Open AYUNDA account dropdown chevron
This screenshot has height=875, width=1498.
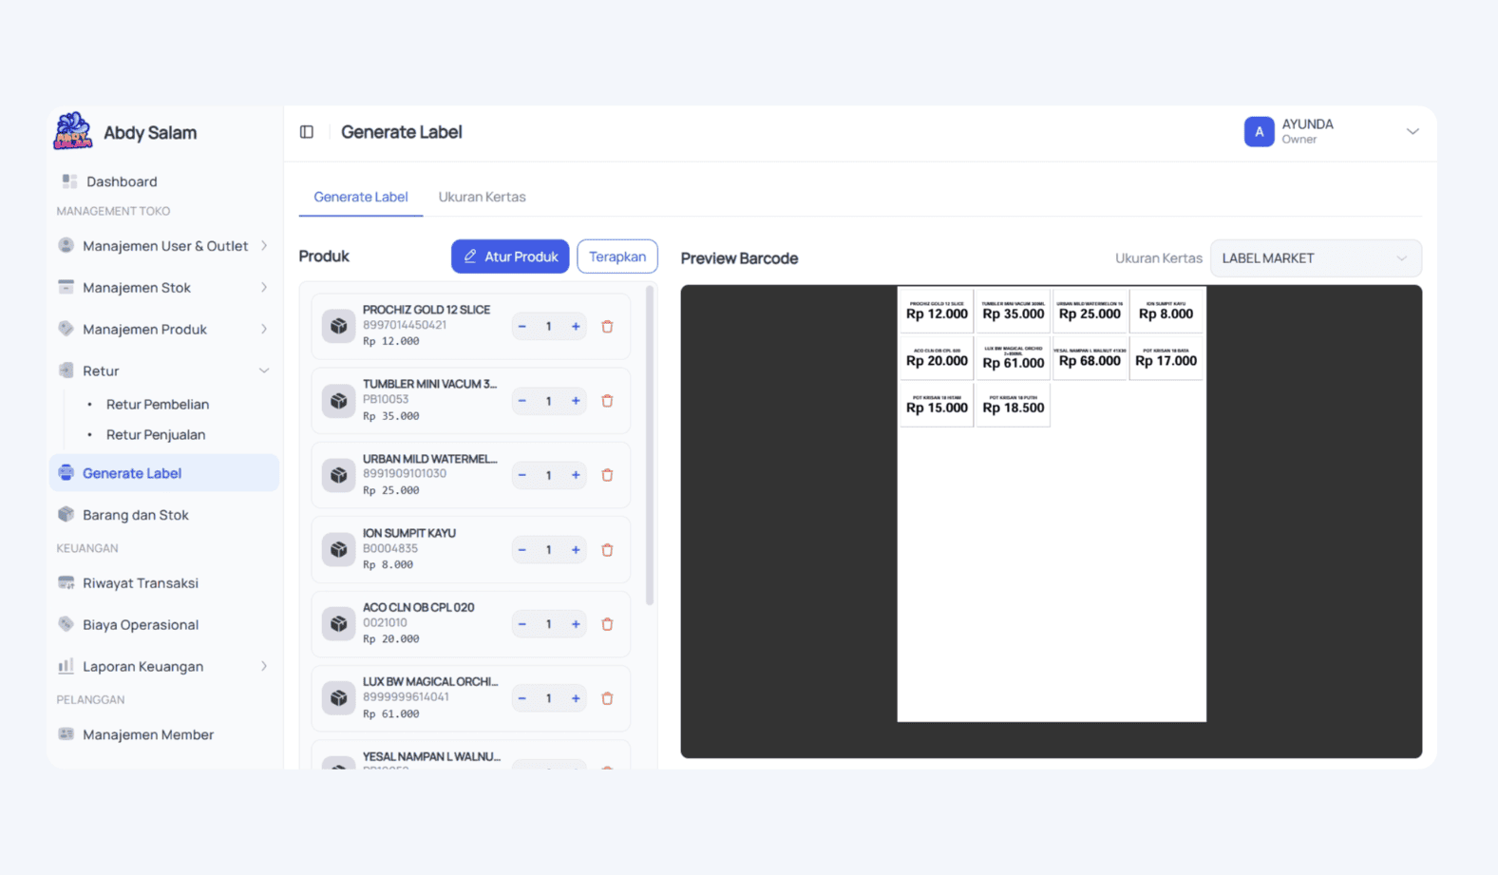click(x=1413, y=132)
